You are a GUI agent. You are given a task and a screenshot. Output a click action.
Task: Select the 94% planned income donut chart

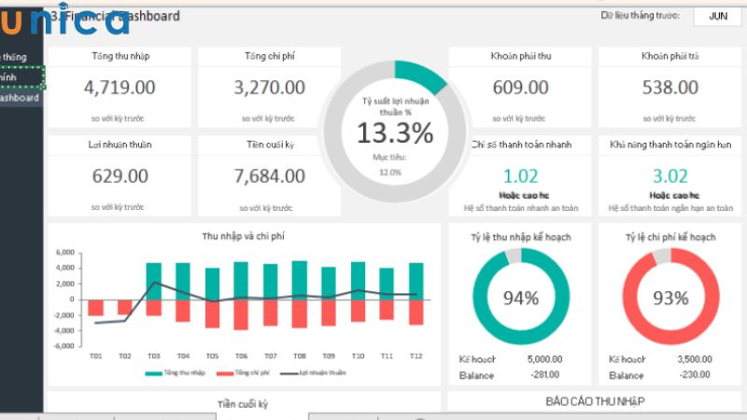[x=520, y=298]
